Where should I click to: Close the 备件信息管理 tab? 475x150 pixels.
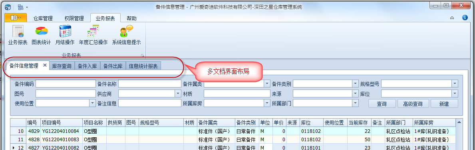pyautogui.click(x=44, y=65)
